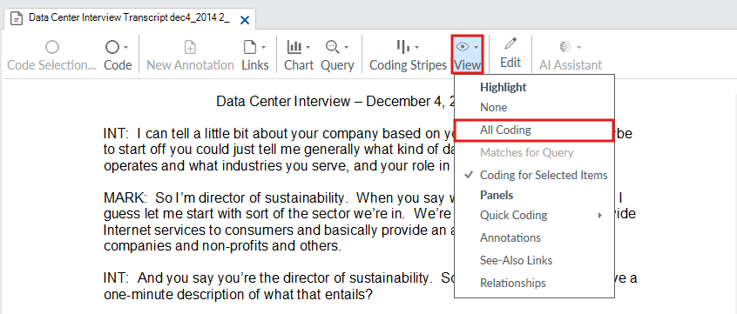Click the Query magnifier icon
The width and height of the screenshot is (737, 314).
click(x=333, y=47)
